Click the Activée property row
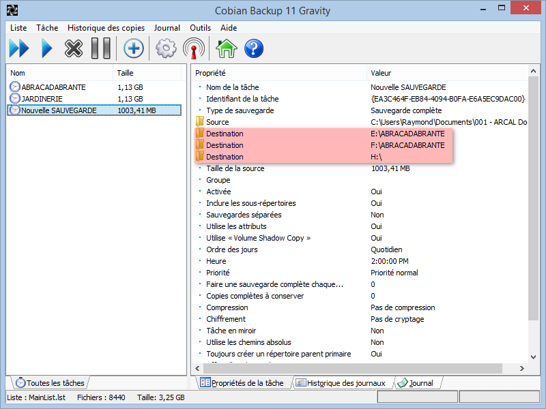The height and width of the screenshot is (409, 546). (218, 192)
